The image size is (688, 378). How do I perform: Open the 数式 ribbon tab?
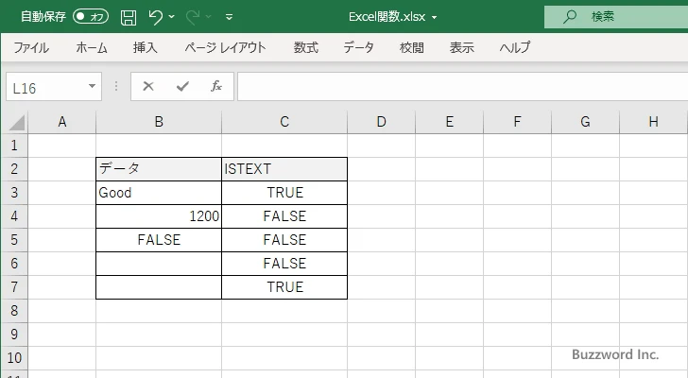tap(306, 47)
